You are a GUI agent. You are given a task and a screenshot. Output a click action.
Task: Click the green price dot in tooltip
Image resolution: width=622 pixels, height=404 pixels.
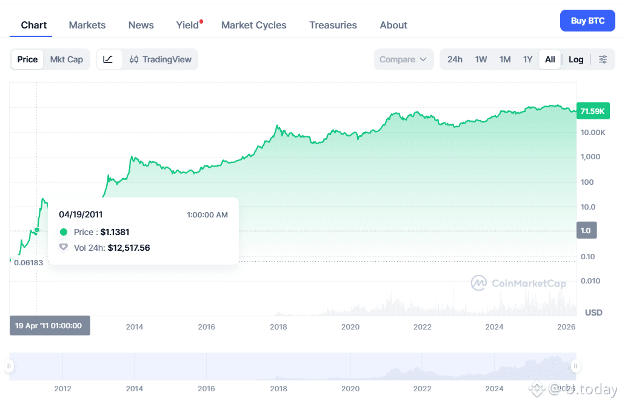click(63, 231)
